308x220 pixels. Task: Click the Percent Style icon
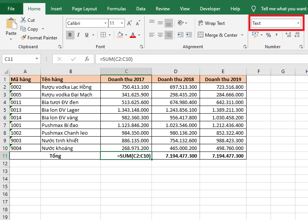tap(268, 35)
